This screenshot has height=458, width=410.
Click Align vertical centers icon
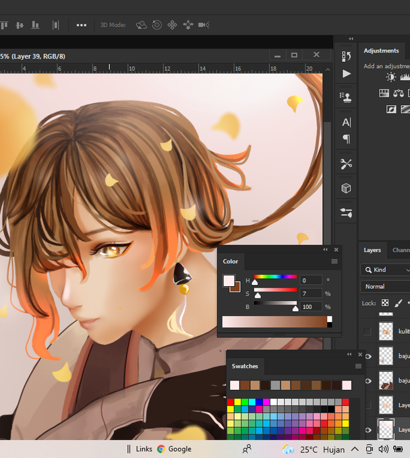point(20,25)
